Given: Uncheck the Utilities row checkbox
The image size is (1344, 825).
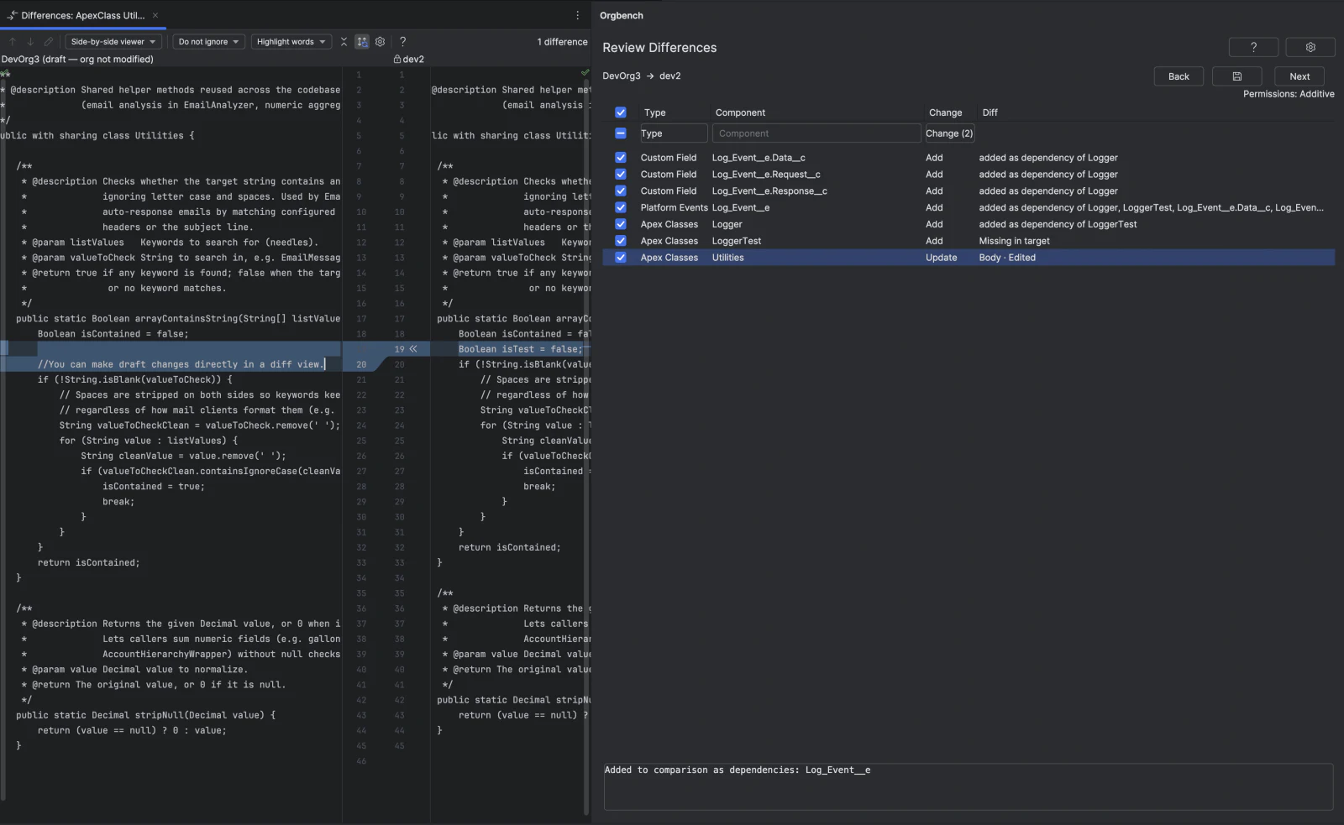Looking at the screenshot, I should 621,258.
